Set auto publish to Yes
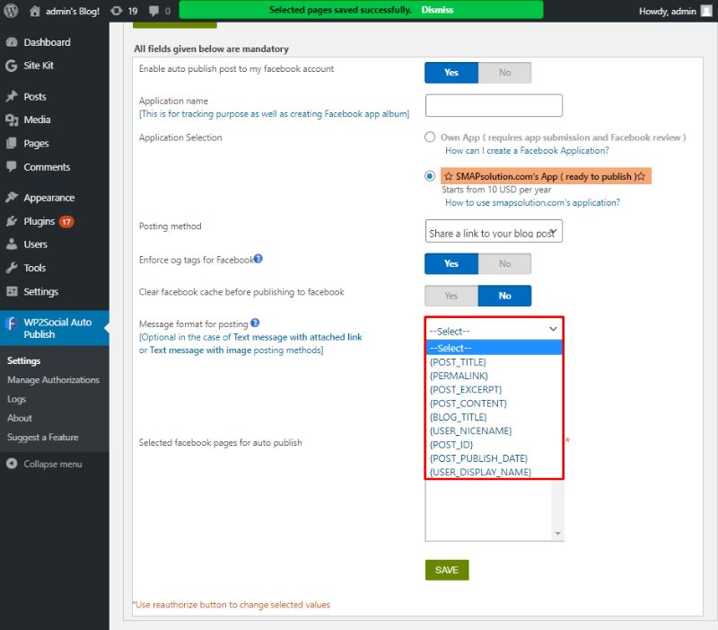Screen dimensions: 718x630 tap(451, 73)
